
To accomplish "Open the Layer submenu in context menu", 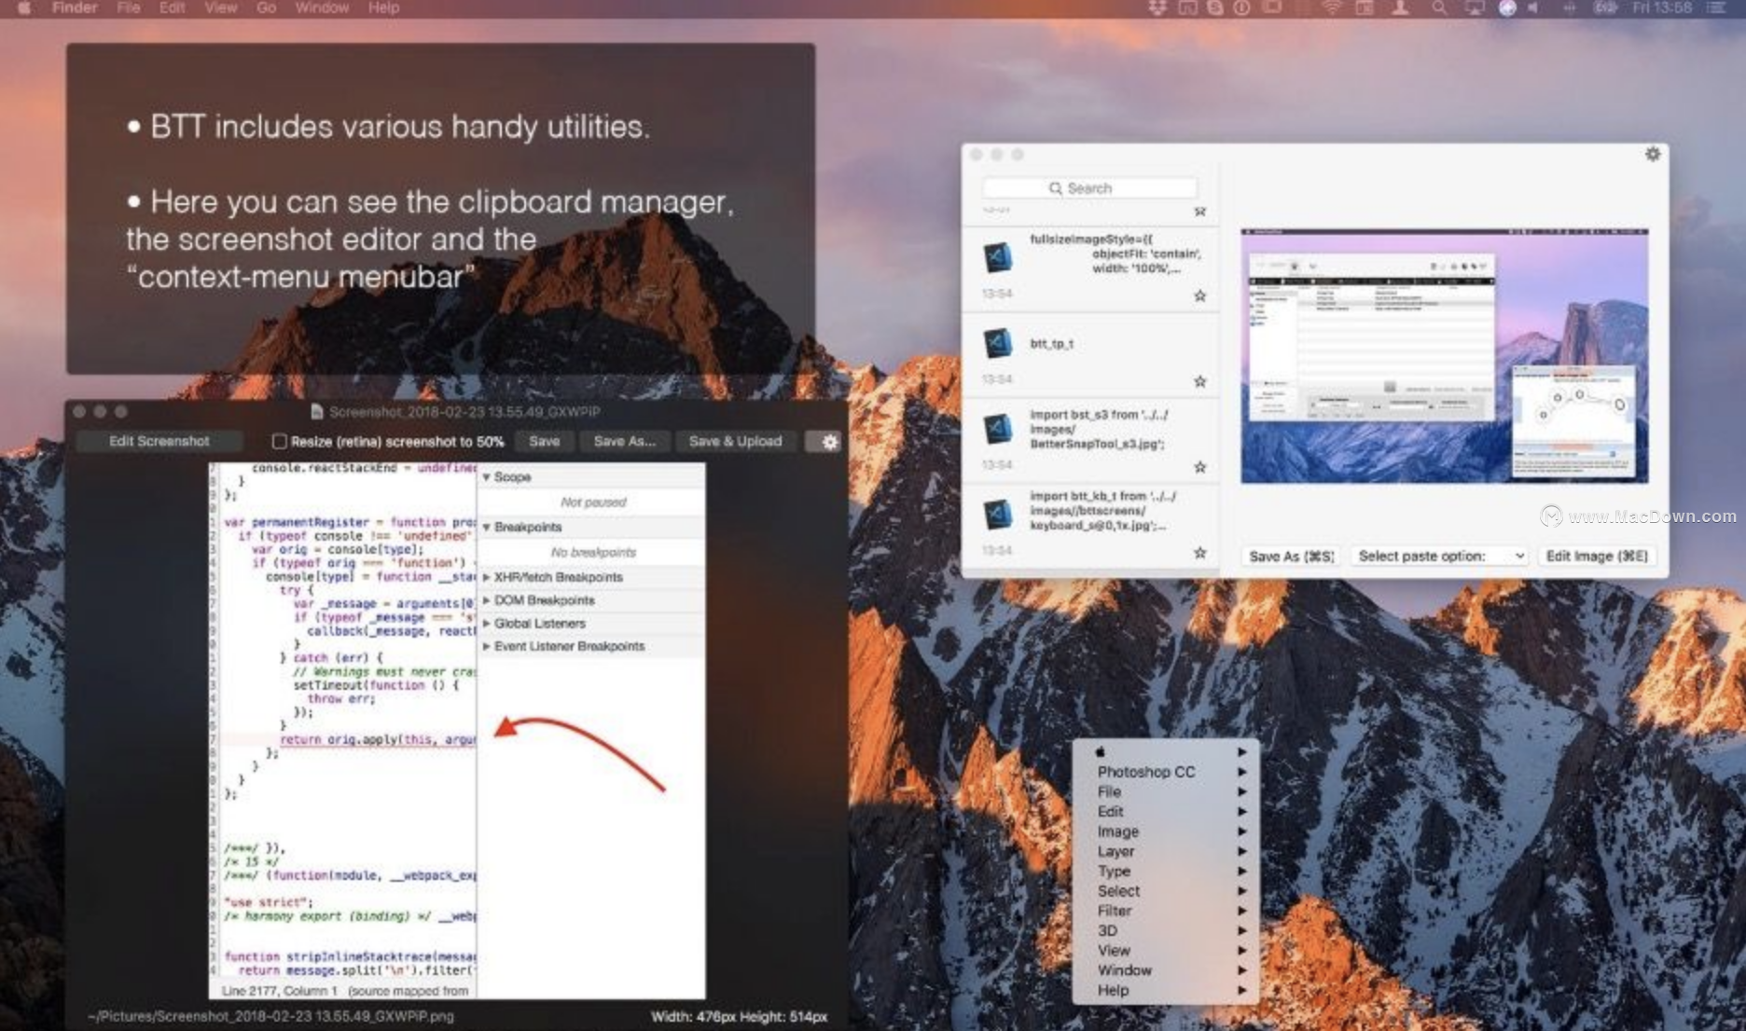I will pos(1166,851).
